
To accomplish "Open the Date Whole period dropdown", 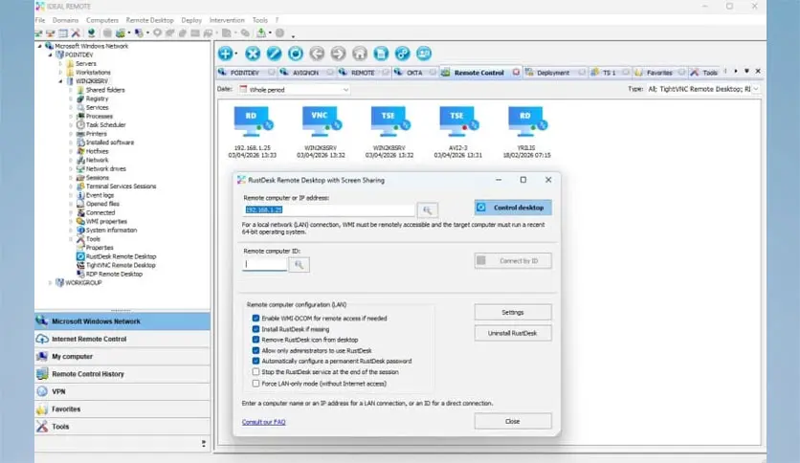I will pos(294,89).
